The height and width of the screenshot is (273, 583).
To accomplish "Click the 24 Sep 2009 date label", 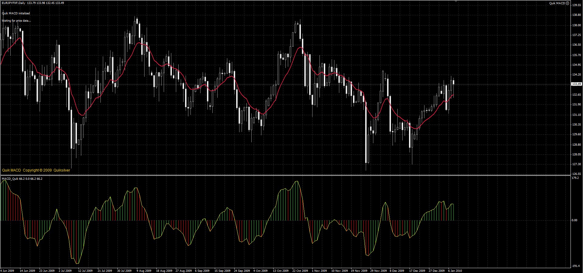I will (242, 271).
